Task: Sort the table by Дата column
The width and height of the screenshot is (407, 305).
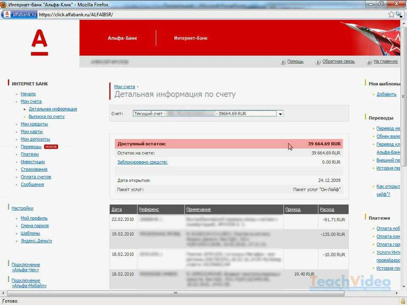Action: tap(117, 210)
